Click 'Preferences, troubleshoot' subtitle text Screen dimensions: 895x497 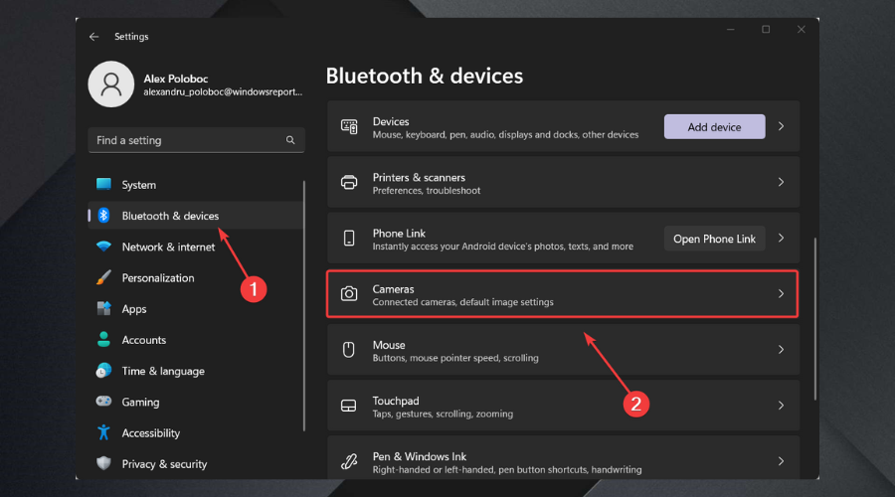click(427, 191)
